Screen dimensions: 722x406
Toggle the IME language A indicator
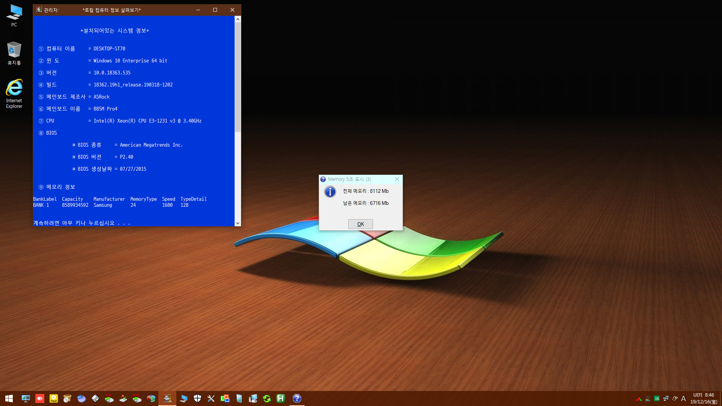[684, 398]
